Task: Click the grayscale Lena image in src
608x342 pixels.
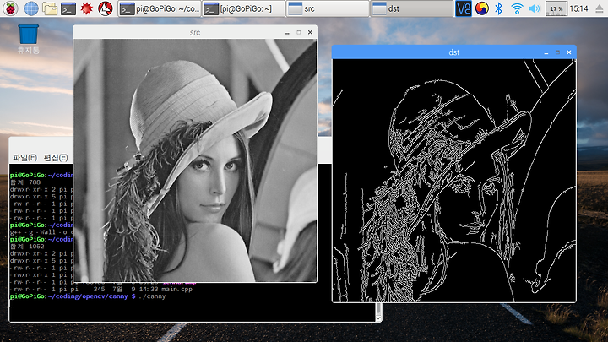Action: [x=195, y=160]
